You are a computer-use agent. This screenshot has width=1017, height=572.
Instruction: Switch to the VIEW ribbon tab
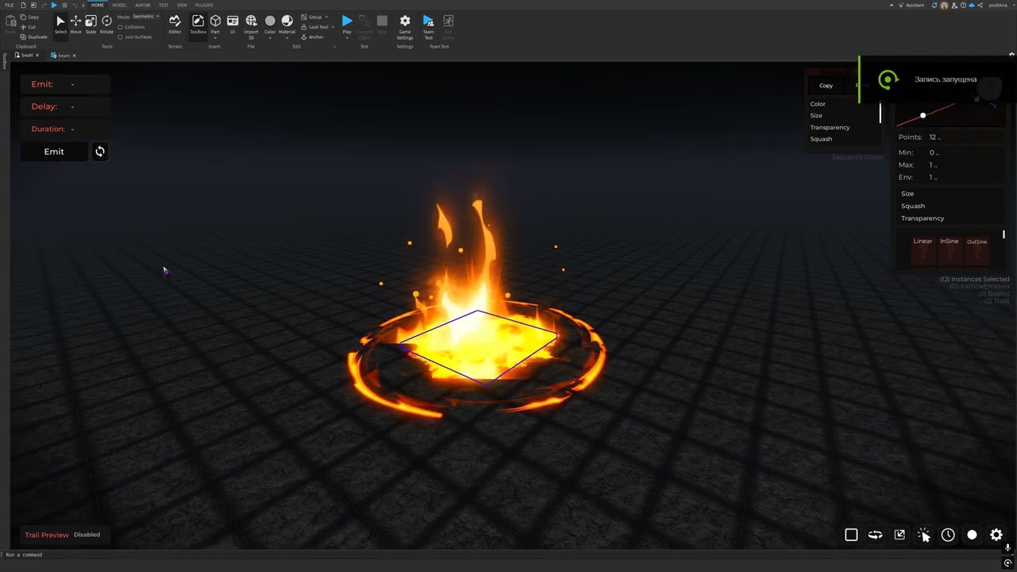click(182, 5)
